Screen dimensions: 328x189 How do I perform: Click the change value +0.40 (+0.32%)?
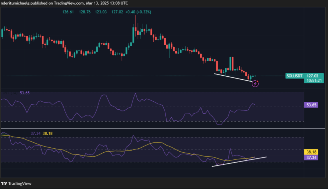[x=138, y=12]
